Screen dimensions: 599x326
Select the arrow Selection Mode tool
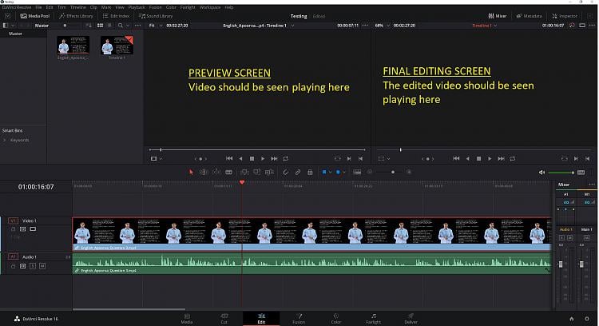tap(191, 172)
